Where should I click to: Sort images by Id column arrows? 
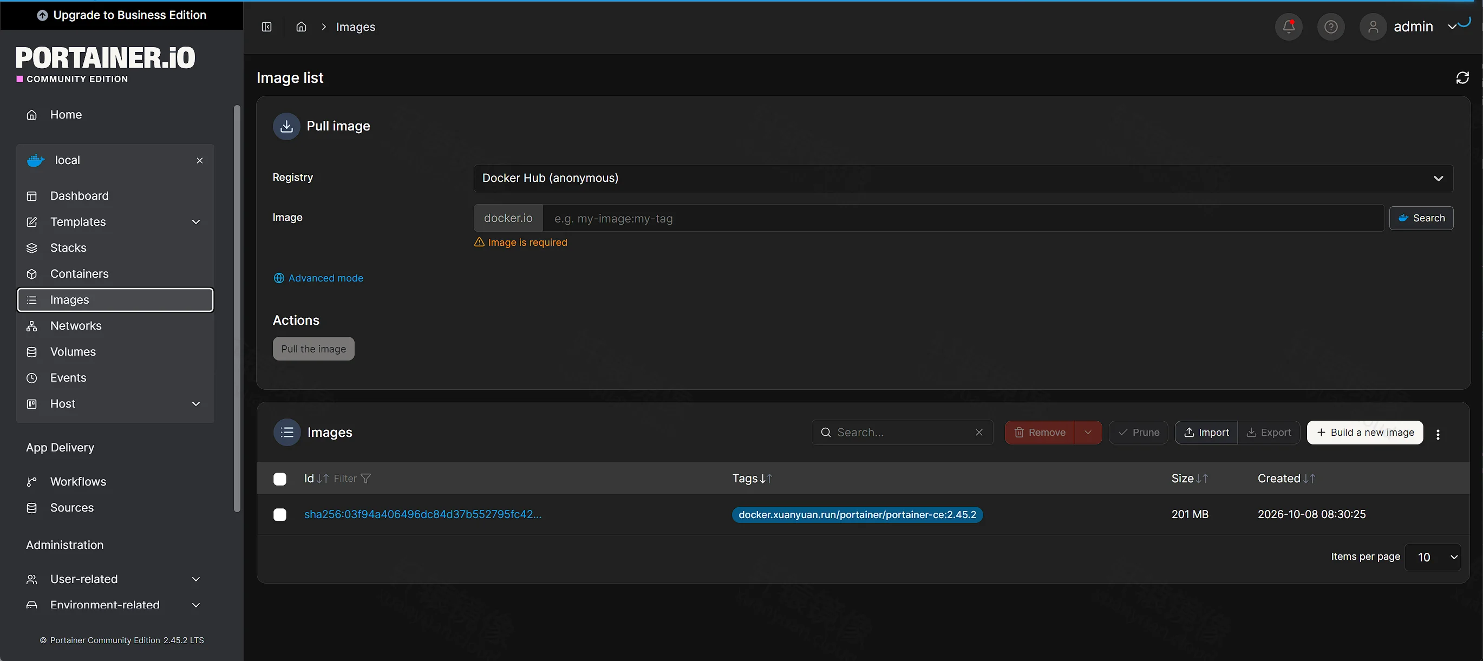[x=322, y=479]
